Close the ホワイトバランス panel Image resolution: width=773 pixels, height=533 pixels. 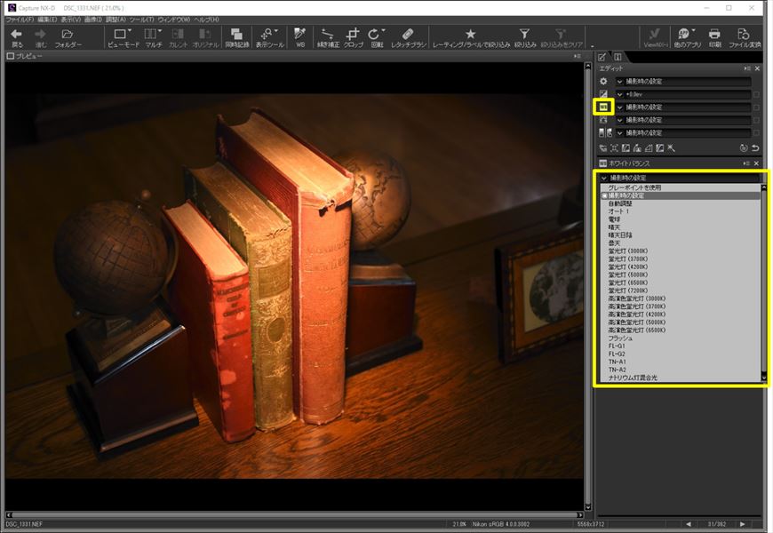pos(757,163)
